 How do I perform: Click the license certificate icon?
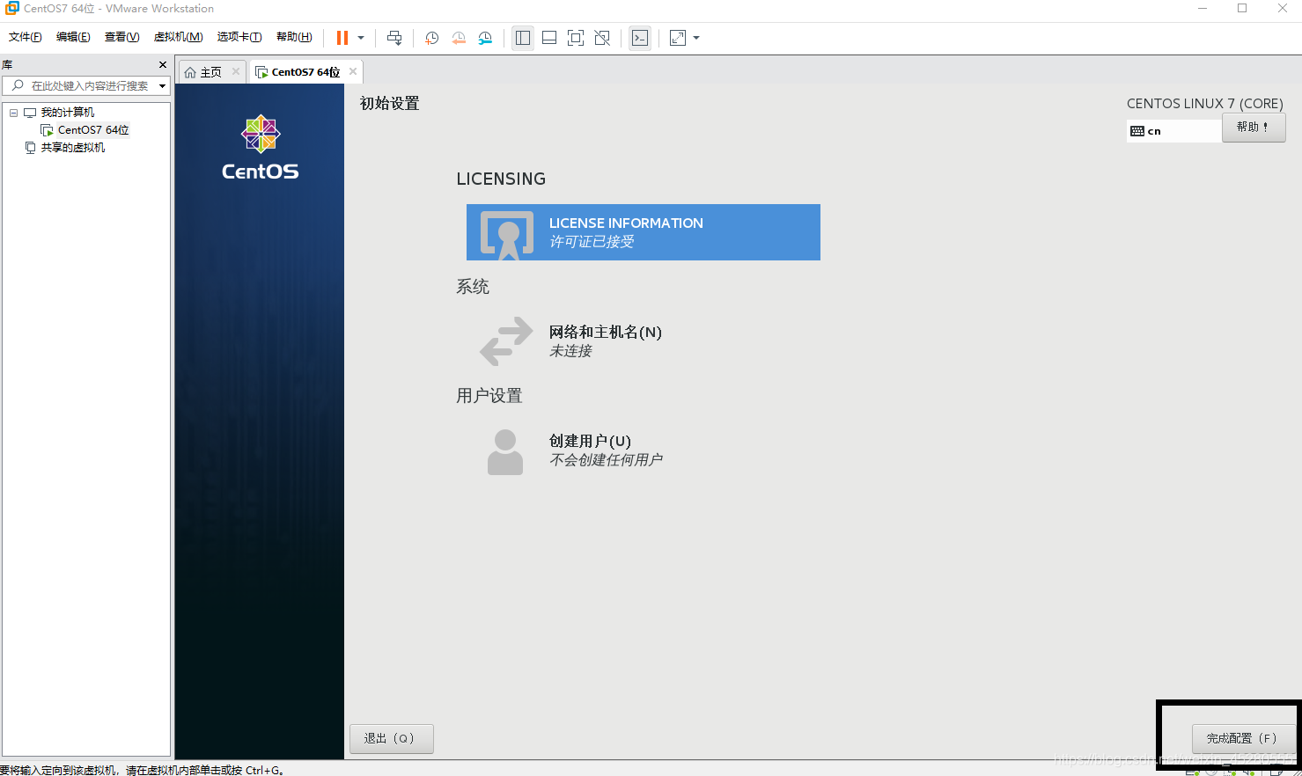click(x=507, y=236)
